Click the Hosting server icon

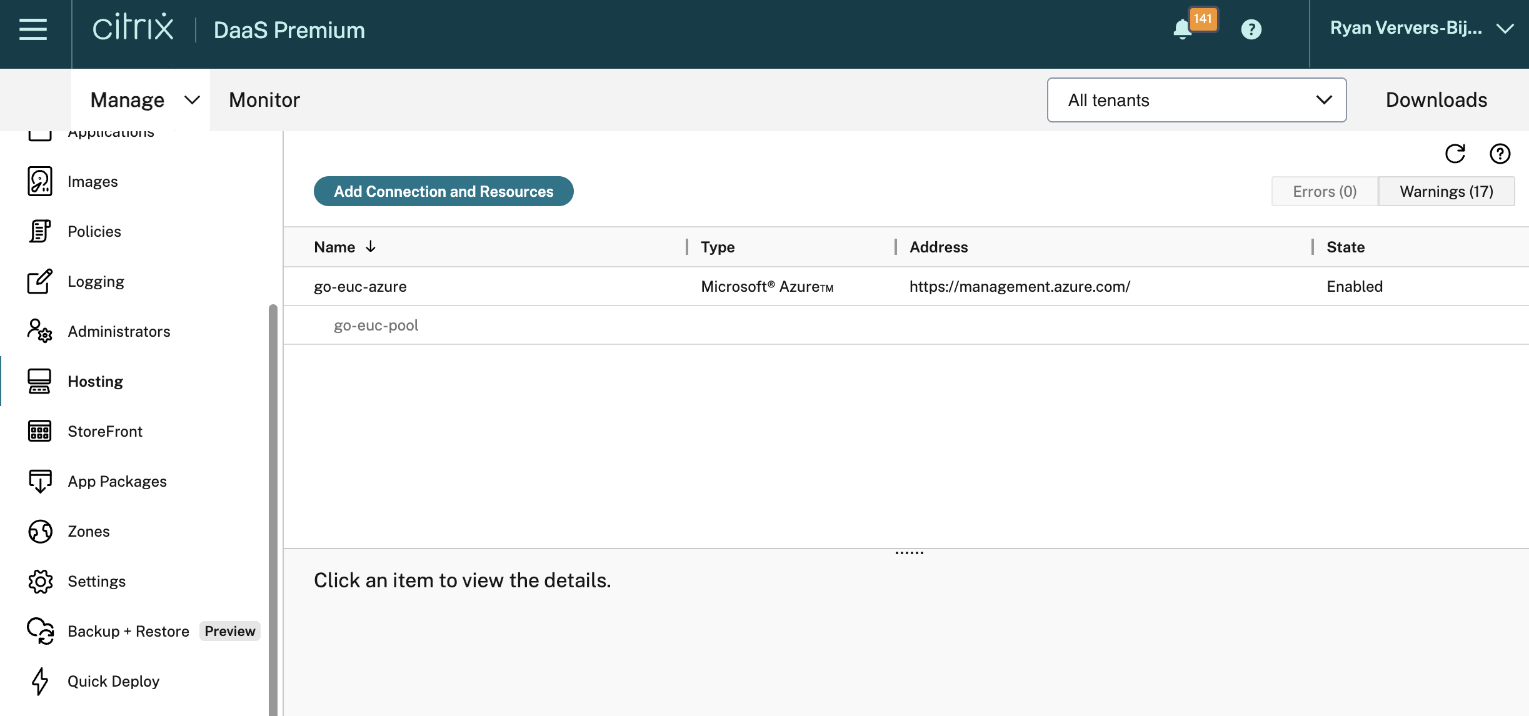(x=39, y=381)
